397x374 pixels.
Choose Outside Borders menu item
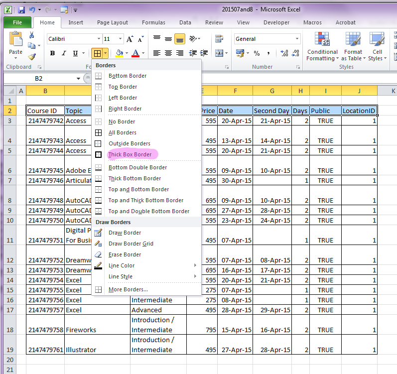tap(146, 143)
